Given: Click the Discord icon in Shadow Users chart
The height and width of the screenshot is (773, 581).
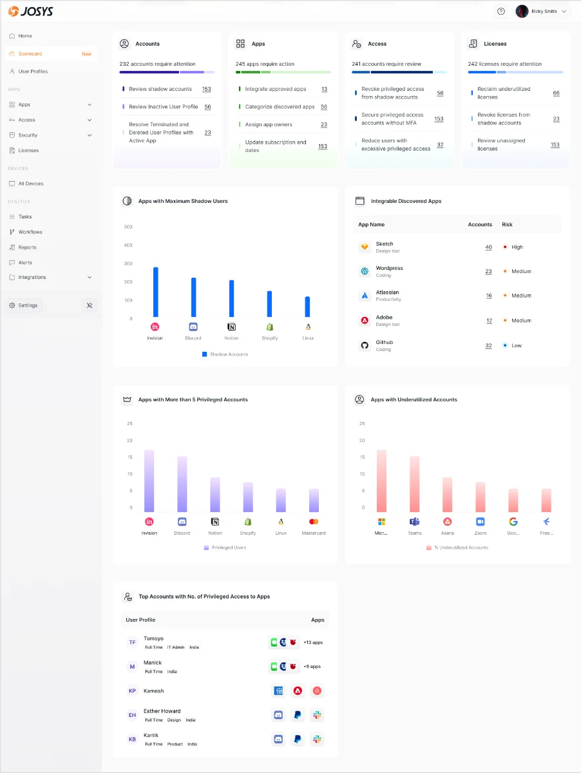Looking at the screenshot, I should pos(193,327).
